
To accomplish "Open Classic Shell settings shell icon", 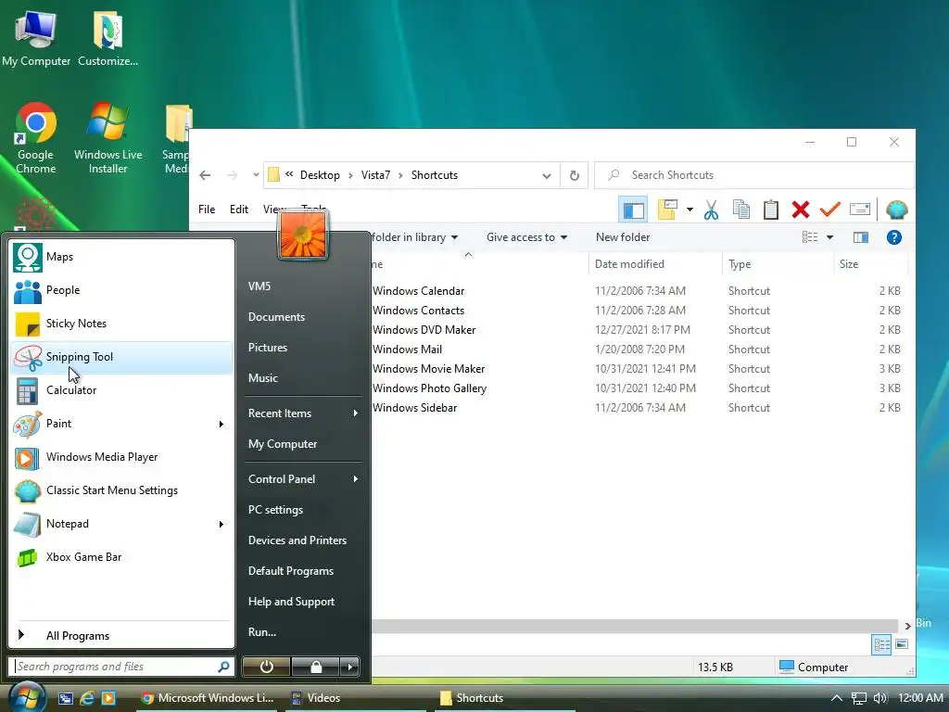I will 896,210.
